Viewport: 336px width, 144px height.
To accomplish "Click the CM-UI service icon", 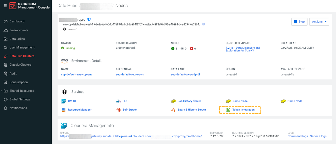I will pyautogui.click(x=64, y=101).
